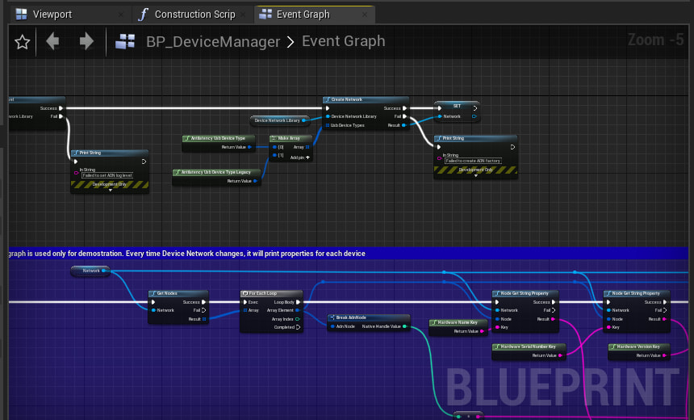
Task: Click the blueprint graph icon in breadcrumb
Action: pos(125,42)
